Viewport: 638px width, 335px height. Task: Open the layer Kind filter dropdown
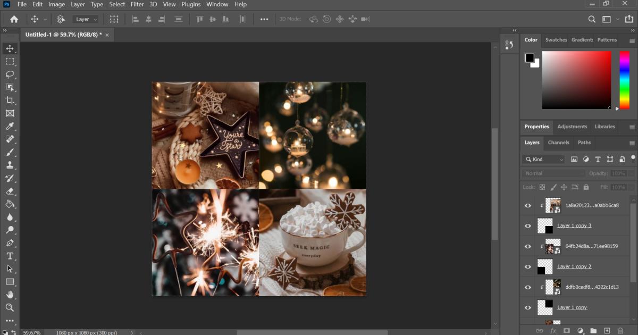(544, 159)
